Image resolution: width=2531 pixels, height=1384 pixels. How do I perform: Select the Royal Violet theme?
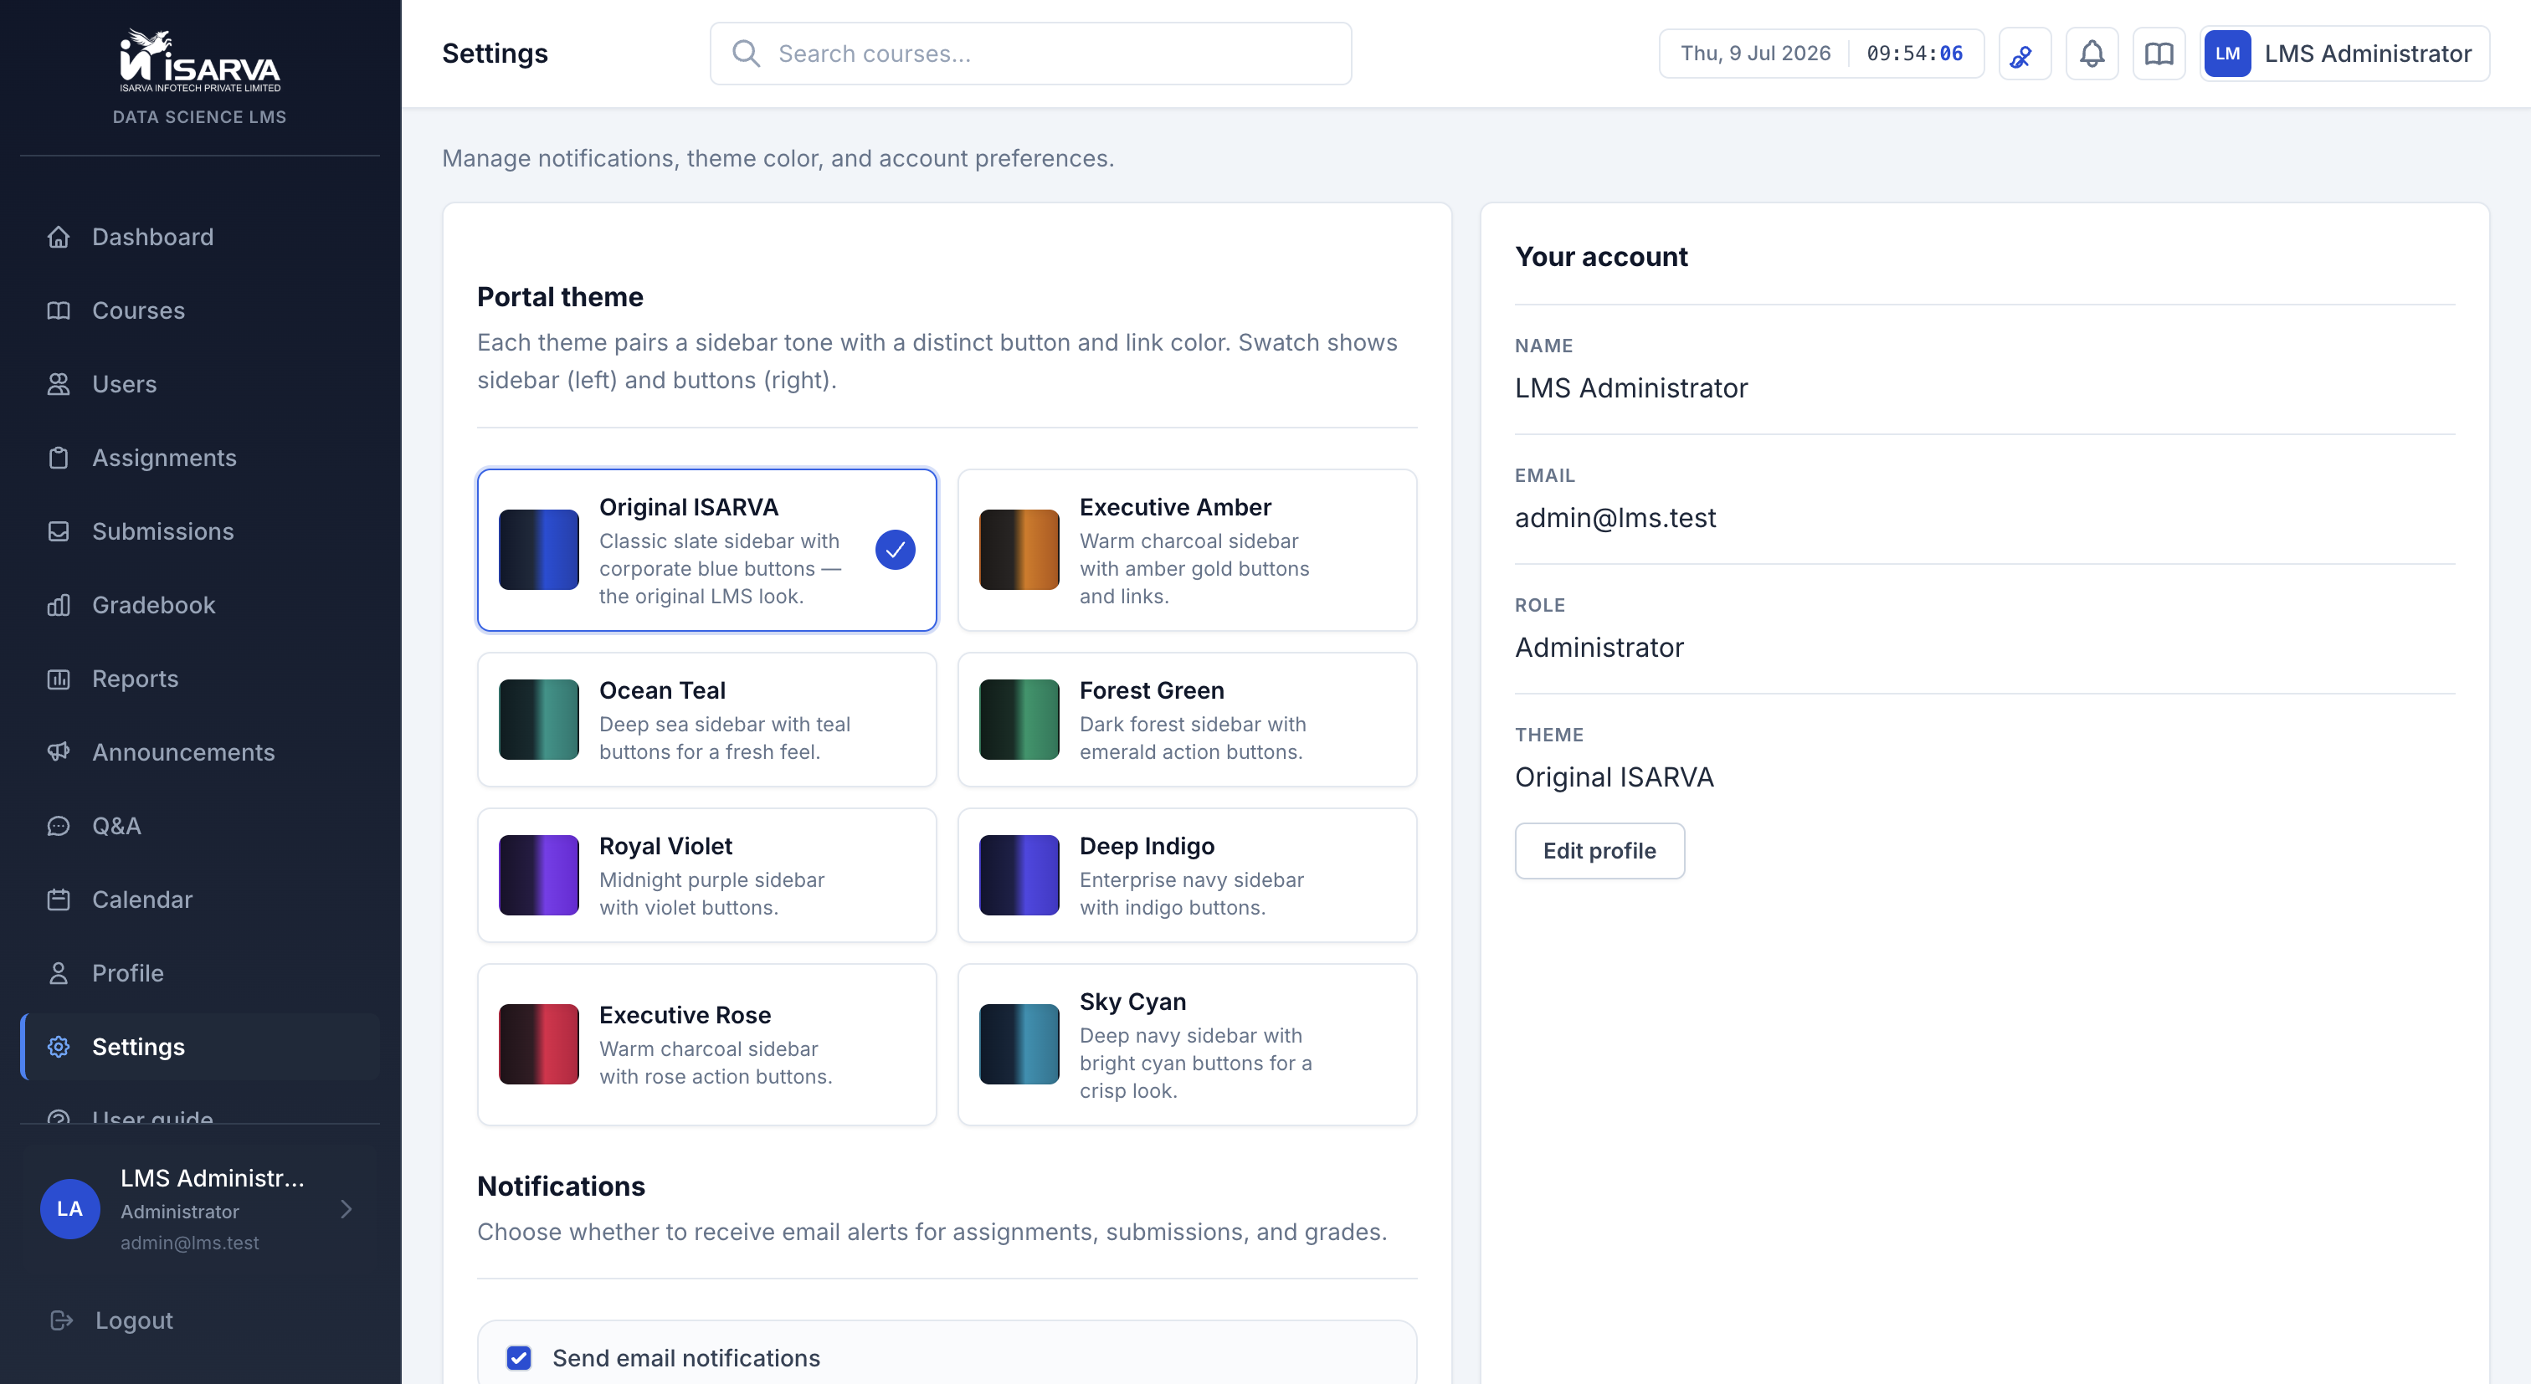[x=706, y=875]
